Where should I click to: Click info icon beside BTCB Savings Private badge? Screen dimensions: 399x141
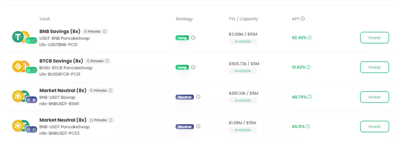[x=107, y=61]
